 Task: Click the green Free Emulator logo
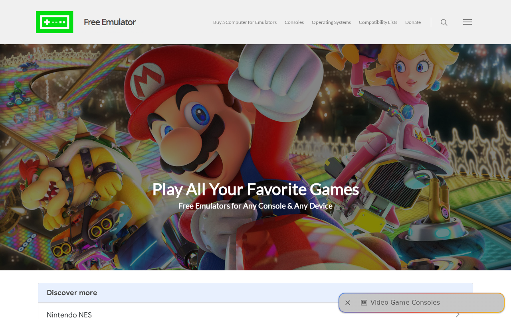54,22
